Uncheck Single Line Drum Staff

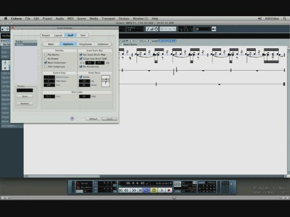81,58
